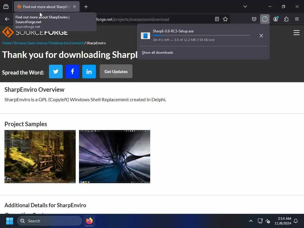Open Browse Open Source breadcrumb link

pos(31,43)
